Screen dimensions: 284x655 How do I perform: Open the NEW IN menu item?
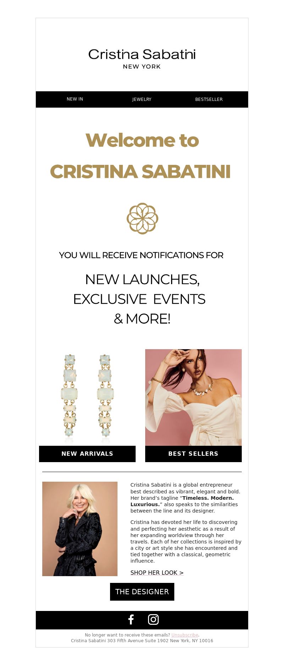(75, 99)
